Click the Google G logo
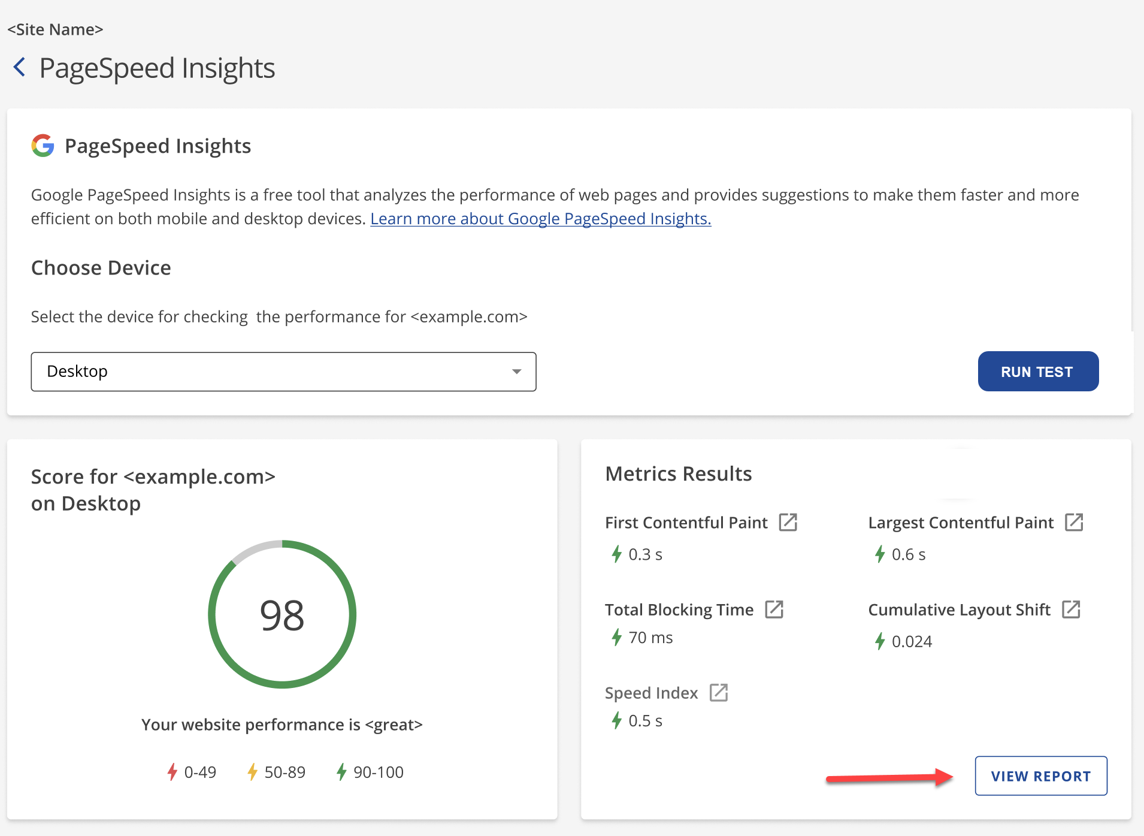The image size is (1144, 836). click(43, 146)
